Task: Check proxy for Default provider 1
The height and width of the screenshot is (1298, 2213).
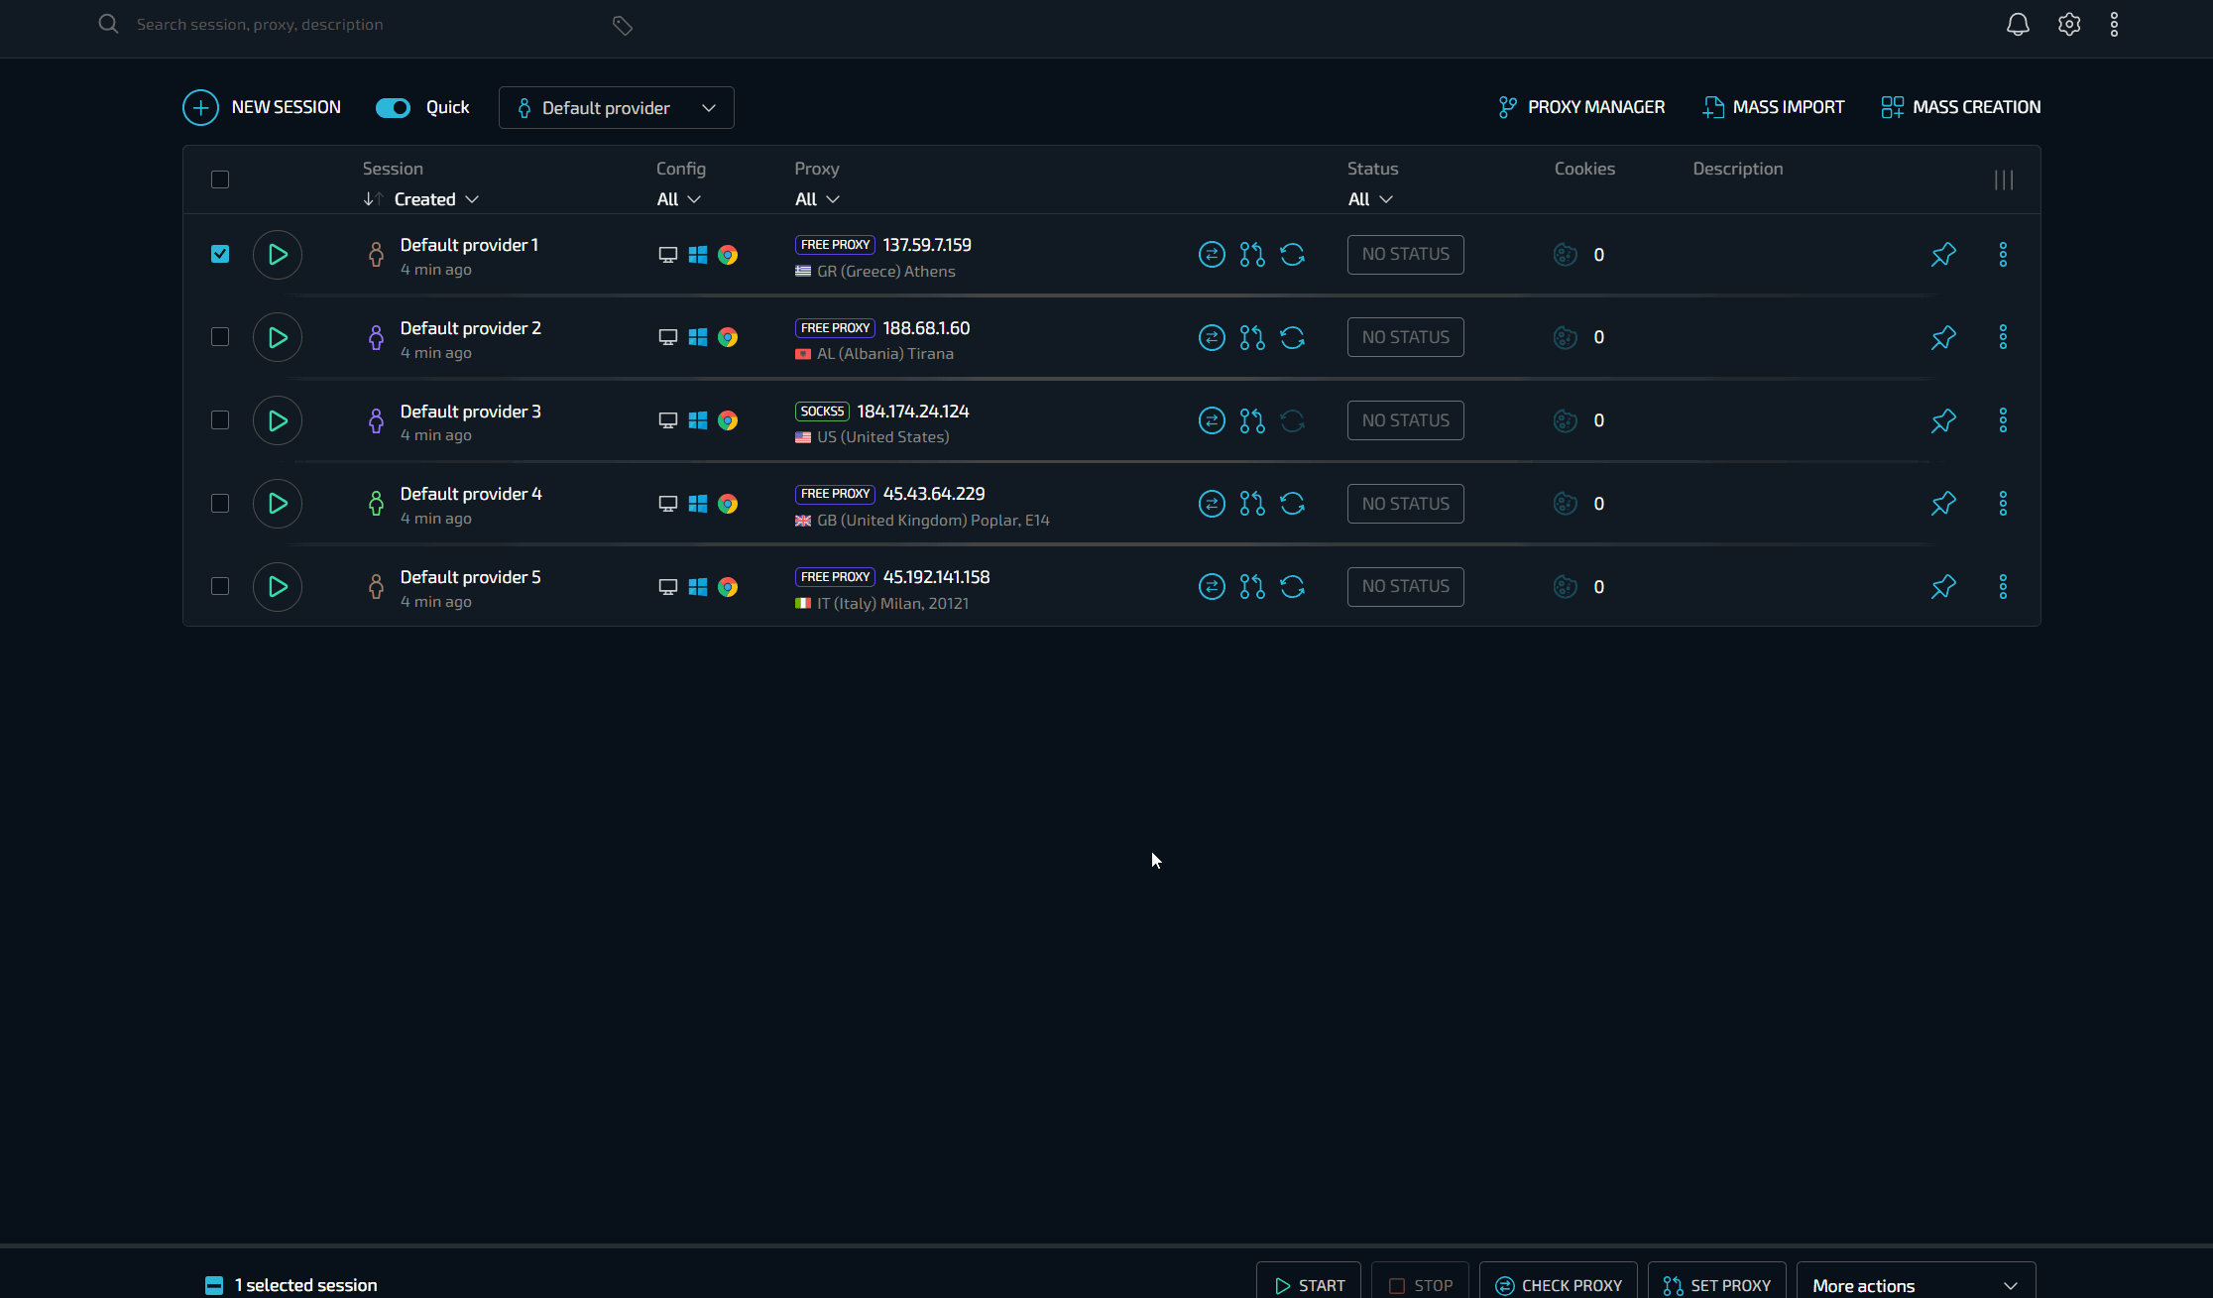Action: [x=1212, y=255]
